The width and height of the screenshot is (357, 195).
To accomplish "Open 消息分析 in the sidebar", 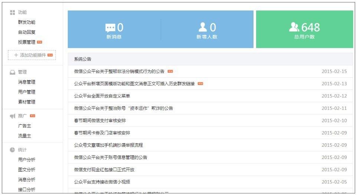I will tap(27, 180).
